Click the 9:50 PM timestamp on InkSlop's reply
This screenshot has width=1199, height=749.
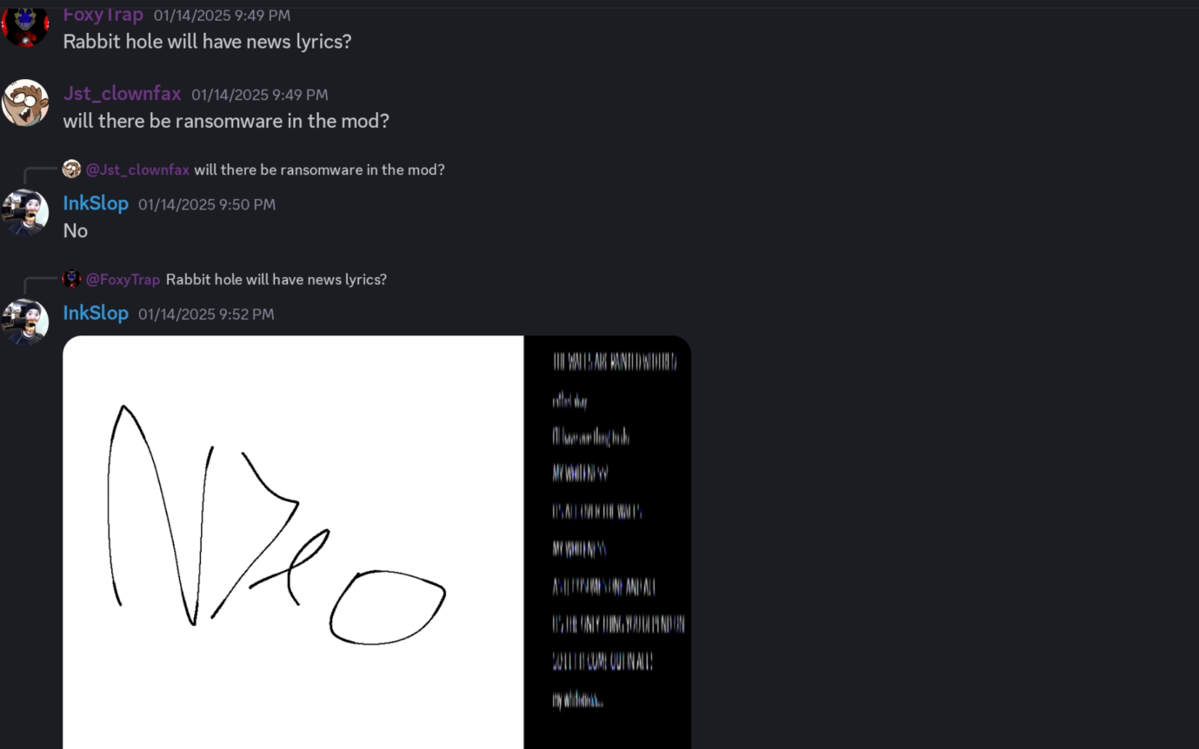[207, 204]
